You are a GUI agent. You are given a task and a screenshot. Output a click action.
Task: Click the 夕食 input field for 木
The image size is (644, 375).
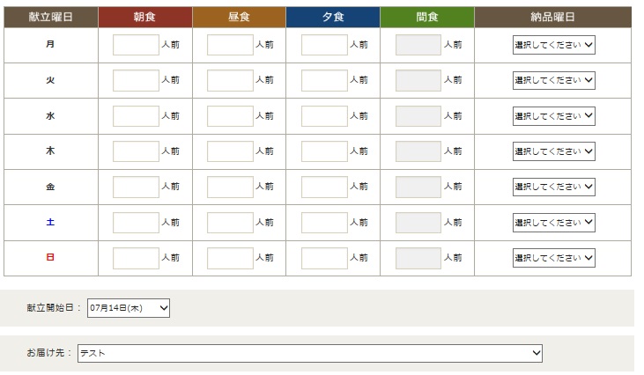pyautogui.click(x=324, y=151)
